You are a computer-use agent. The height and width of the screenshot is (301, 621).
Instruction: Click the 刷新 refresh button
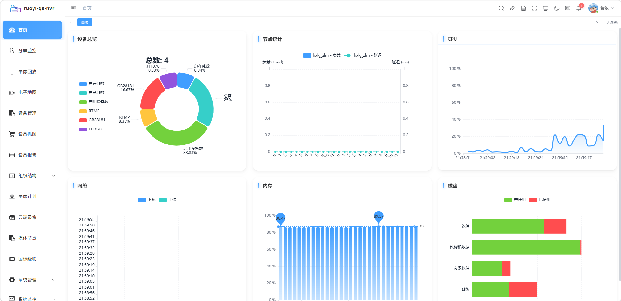(612, 22)
